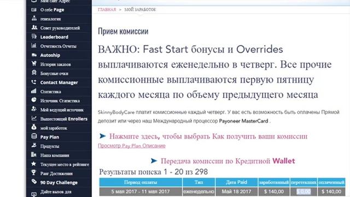Image resolution: width=350 pixels, height=197 pixels.
Task: Open Pay Plan menu item
Action: tap(50, 137)
